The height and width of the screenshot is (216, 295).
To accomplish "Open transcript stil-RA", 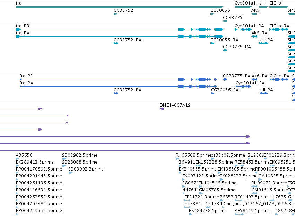I will point(264,43).
